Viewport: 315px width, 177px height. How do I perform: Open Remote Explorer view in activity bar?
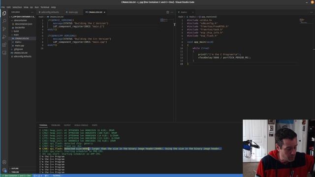4,53
